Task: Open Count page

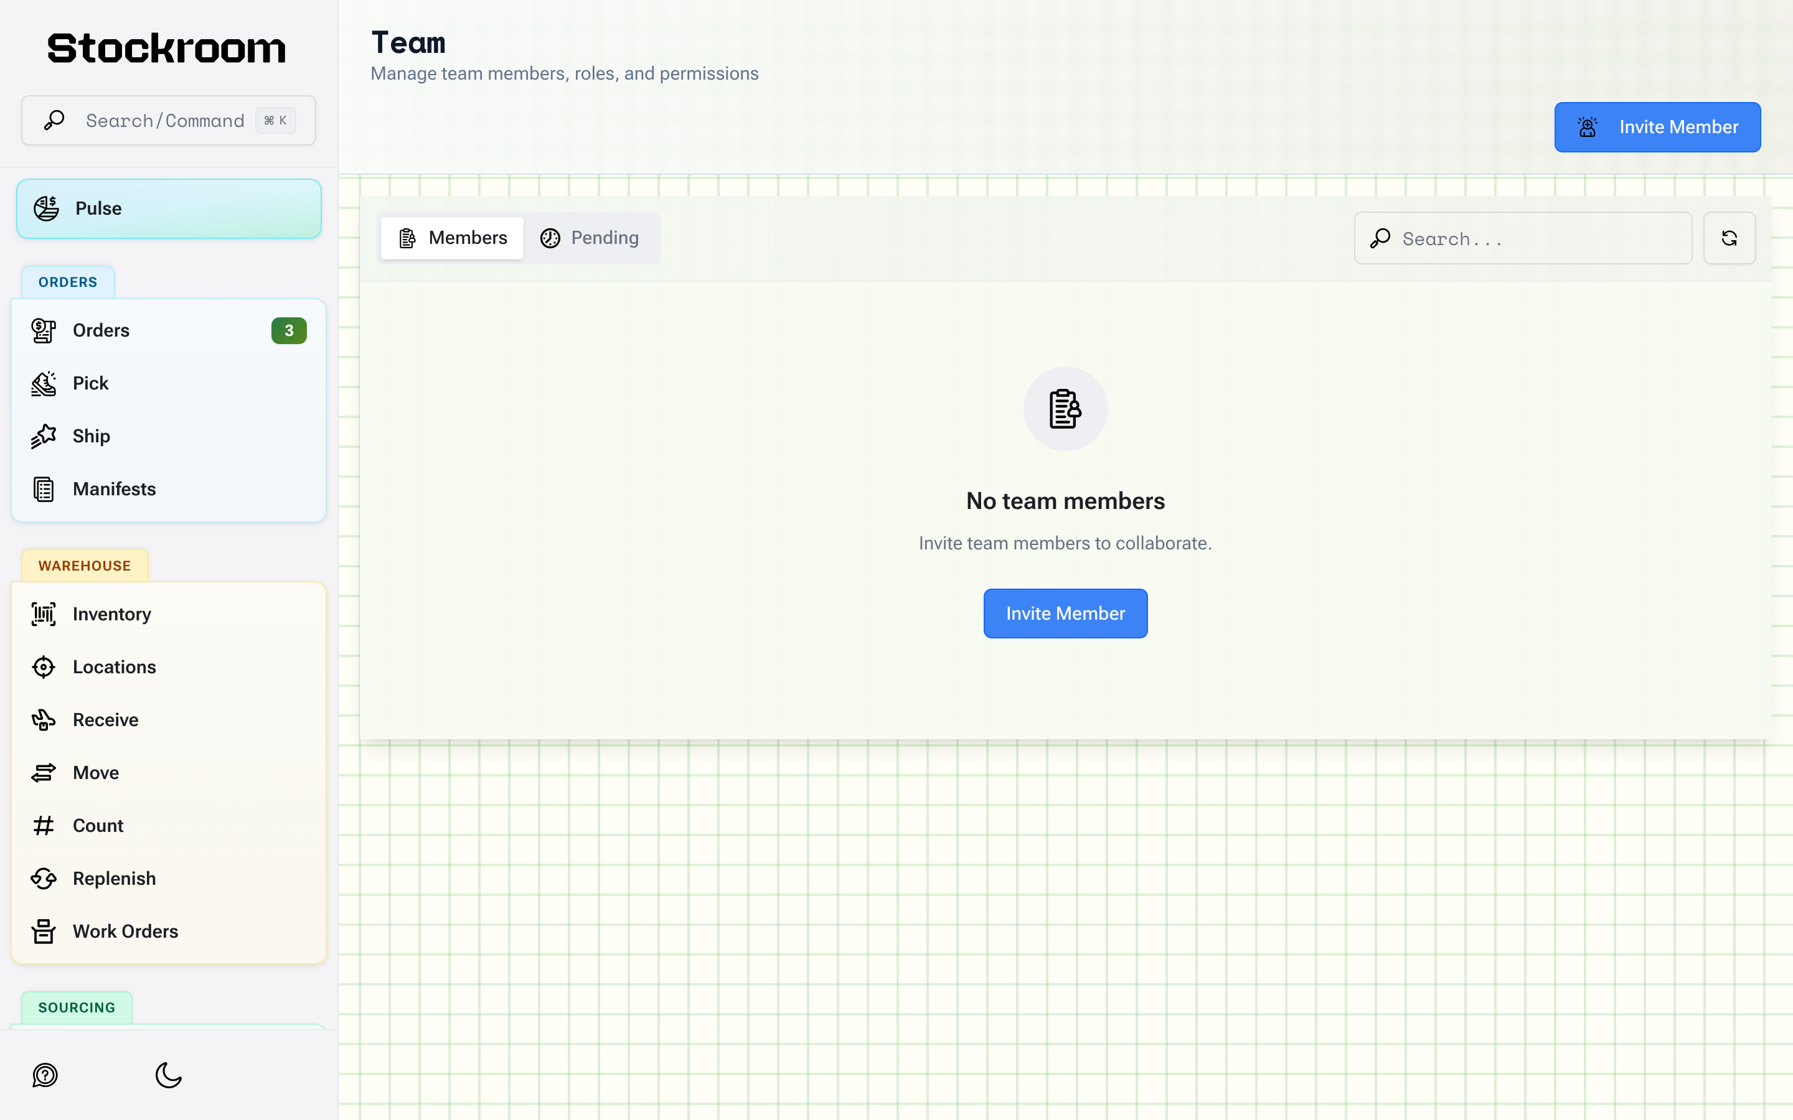Action: [x=169, y=825]
